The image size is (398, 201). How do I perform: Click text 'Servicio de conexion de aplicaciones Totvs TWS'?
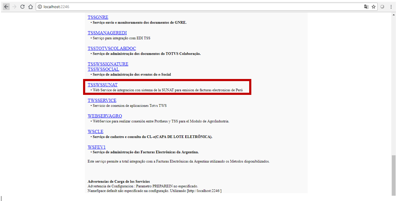tap(130, 105)
